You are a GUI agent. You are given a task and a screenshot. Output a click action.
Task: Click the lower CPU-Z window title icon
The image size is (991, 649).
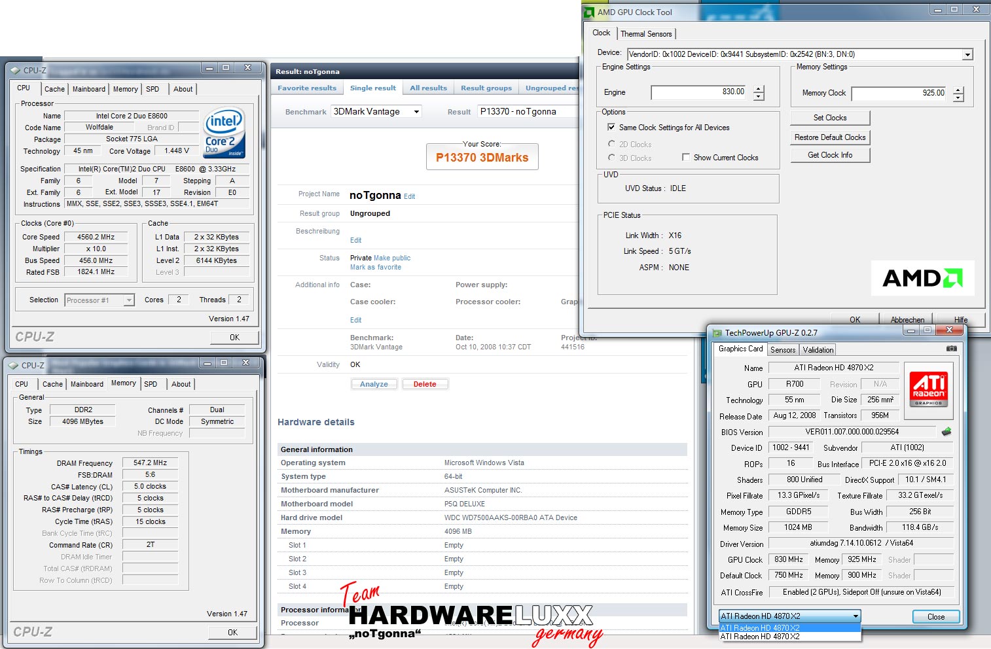(13, 366)
